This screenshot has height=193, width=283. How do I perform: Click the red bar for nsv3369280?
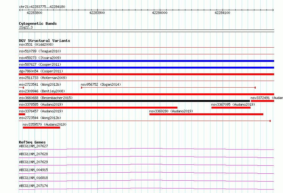206,114
